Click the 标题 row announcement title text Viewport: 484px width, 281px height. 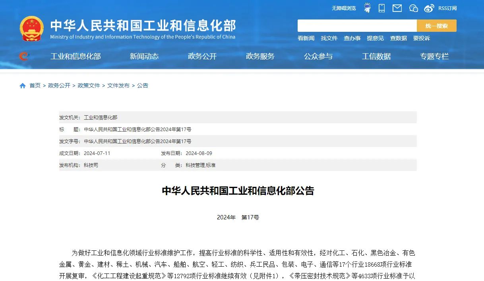tap(137, 130)
